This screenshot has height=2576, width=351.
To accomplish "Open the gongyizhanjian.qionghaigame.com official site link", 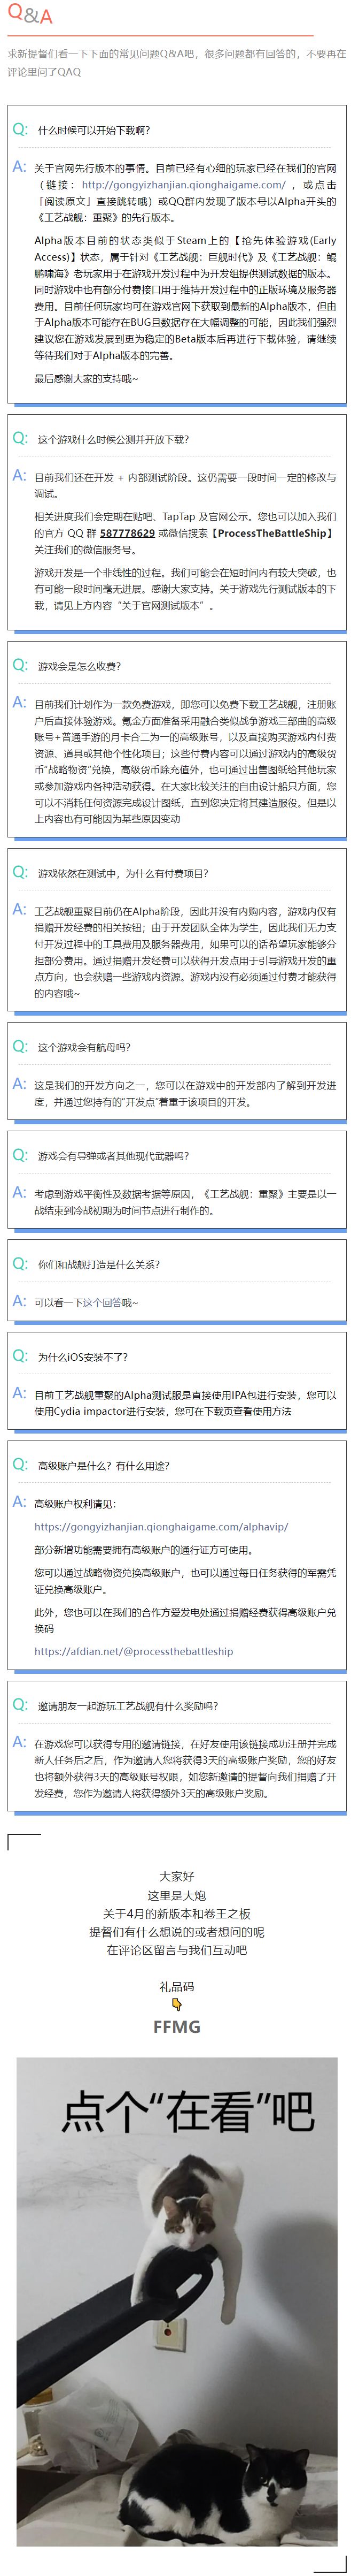I will tap(183, 185).
